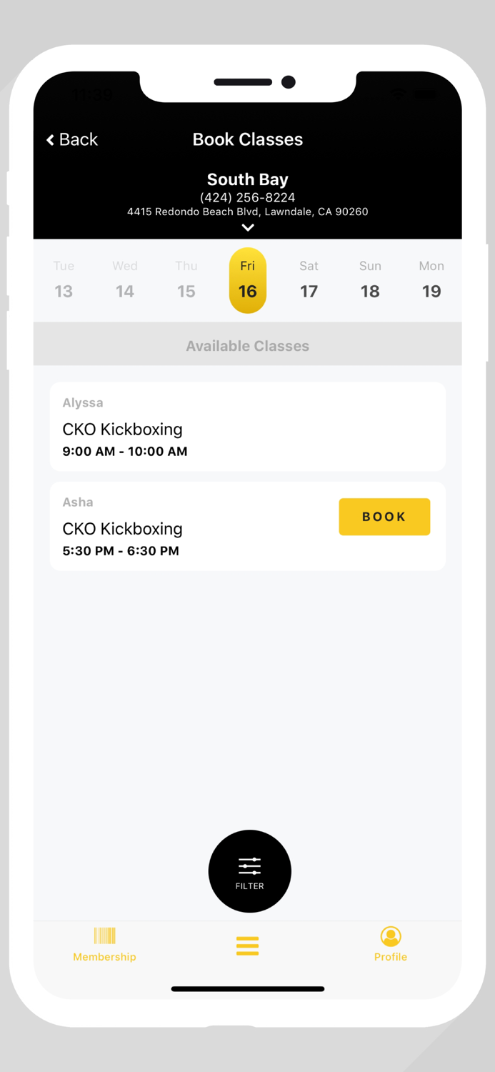Select Tuesday the 13th

64,280
